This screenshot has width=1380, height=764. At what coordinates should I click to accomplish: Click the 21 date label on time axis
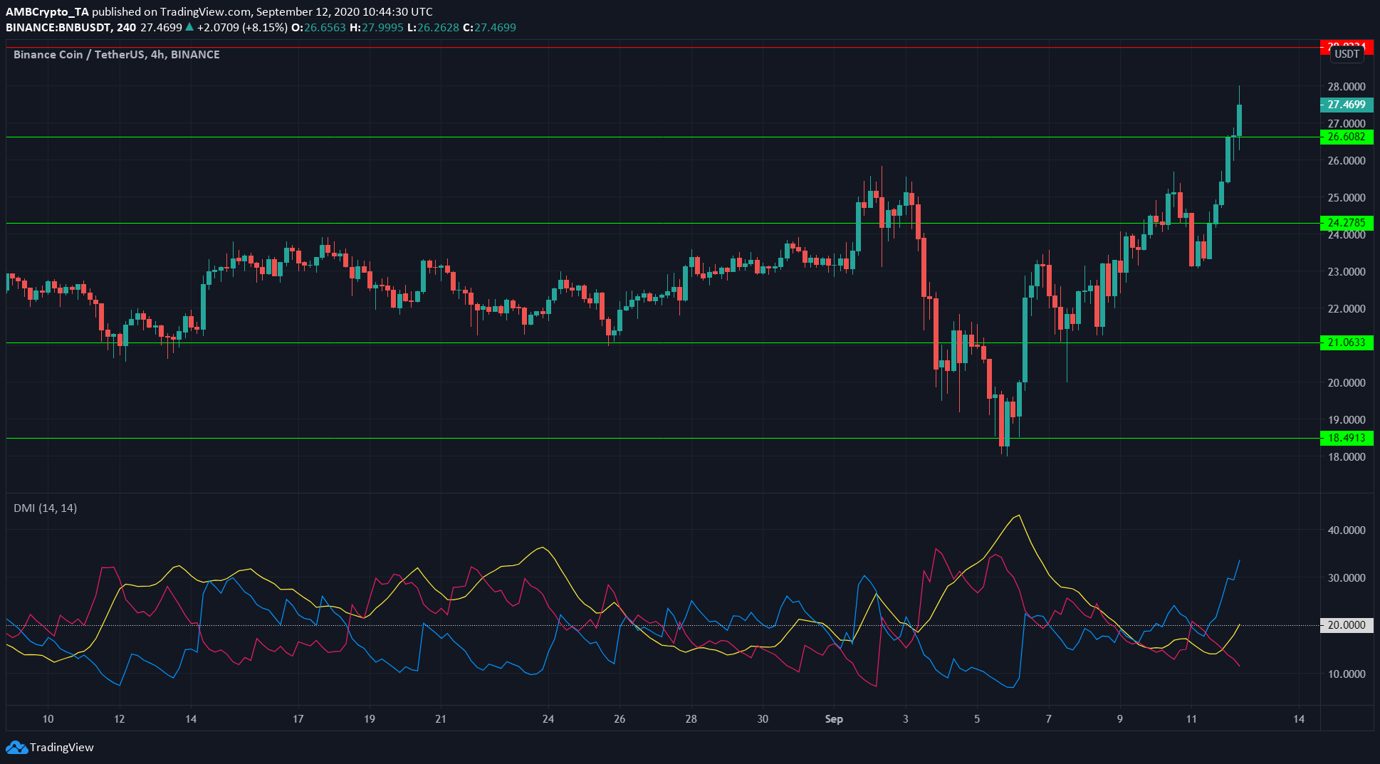point(441,719)
